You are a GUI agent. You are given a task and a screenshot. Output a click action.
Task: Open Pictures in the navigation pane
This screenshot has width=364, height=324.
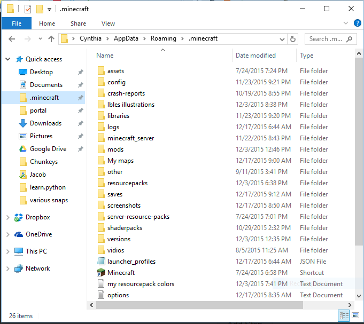click(41, 136)
